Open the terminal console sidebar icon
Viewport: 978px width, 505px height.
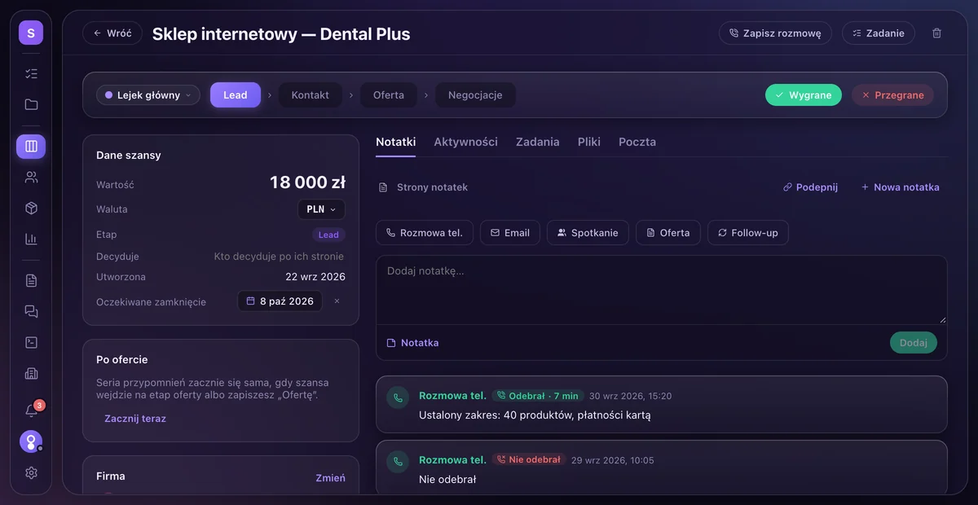click(x=31, y=342)
